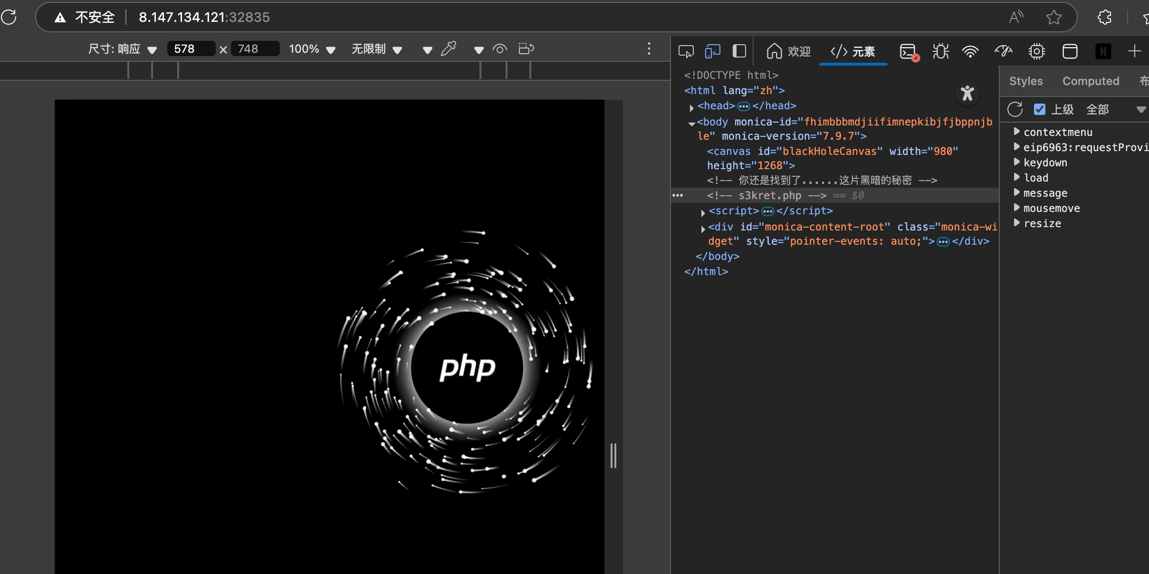1149x574 pixels.
Task: Open the Application panel icon
Action: point(1070,51)
